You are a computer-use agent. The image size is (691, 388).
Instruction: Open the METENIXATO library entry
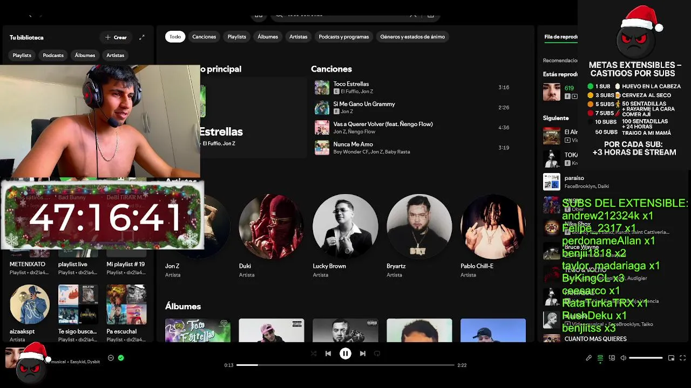click(28, 265)
